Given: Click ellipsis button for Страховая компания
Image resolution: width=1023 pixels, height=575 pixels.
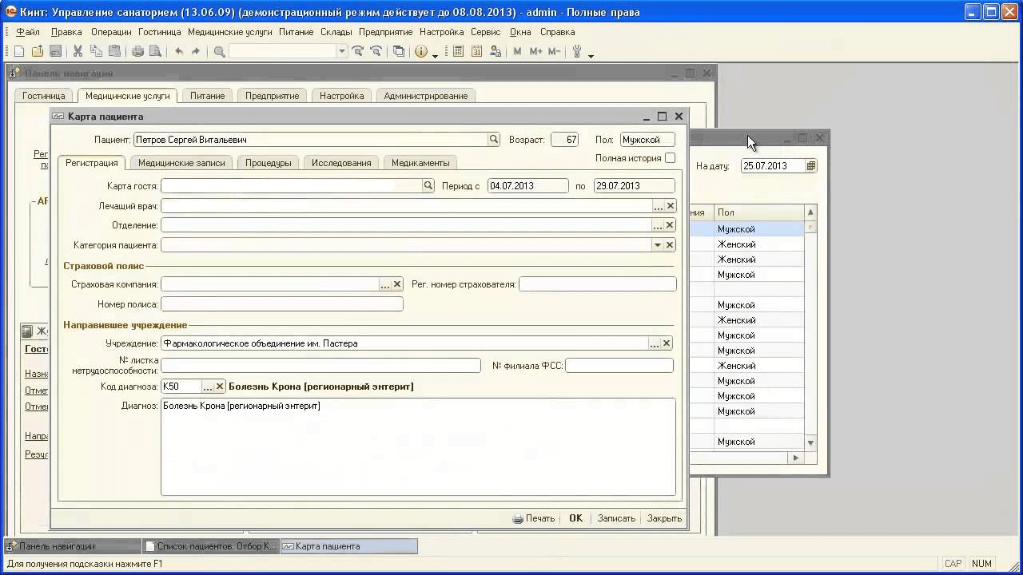Looking at the screenshot, I should pos(384,284).
